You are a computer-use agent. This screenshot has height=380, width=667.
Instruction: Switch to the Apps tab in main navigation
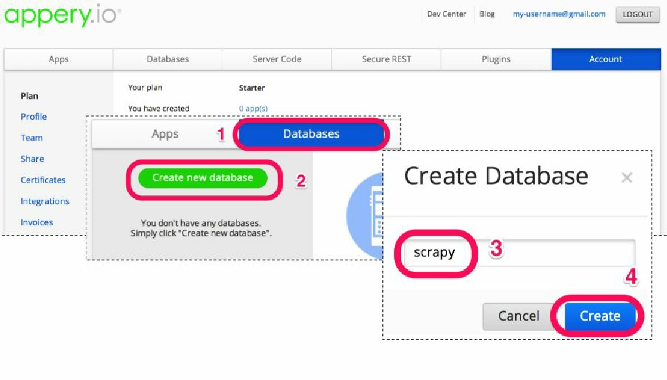pos(59,59)
